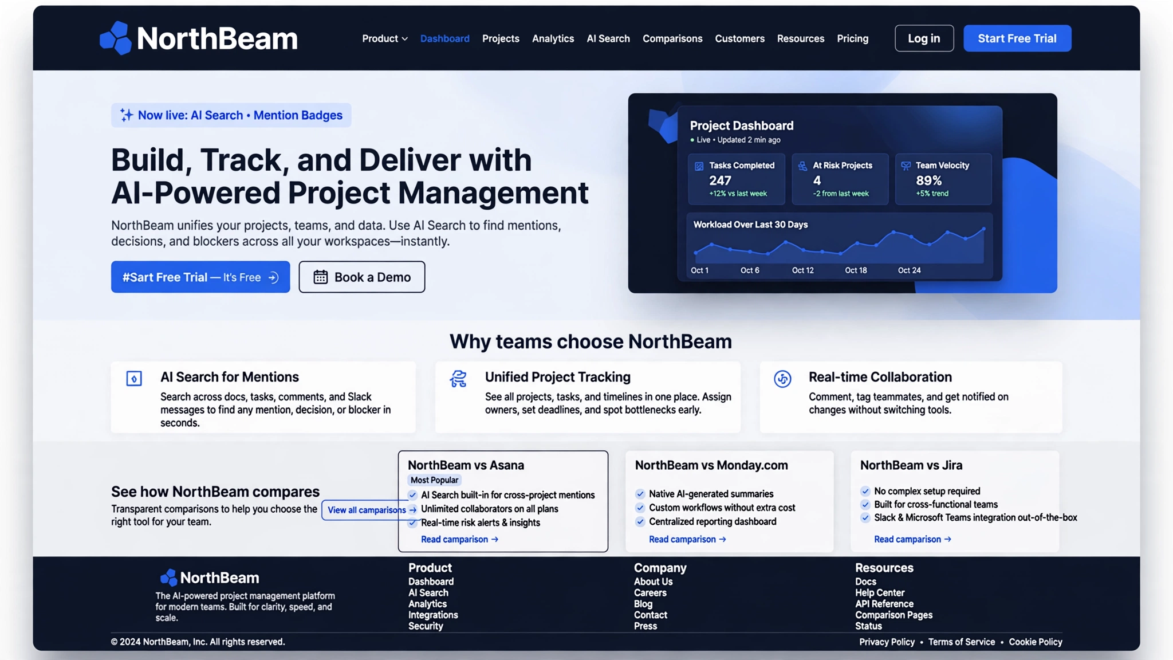This screenshot has height=660, width=1173.
Task: Click the Team Velocity card icon
Action: pos(906,166)
